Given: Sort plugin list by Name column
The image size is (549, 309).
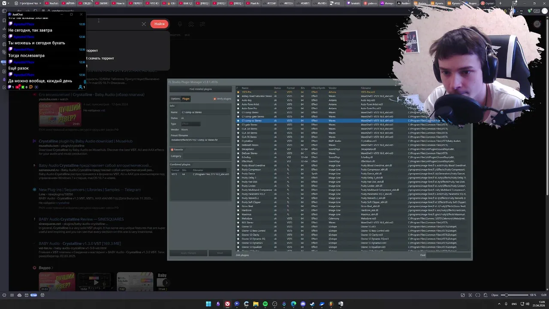Looking at the screenshot, I should [245, 88].
